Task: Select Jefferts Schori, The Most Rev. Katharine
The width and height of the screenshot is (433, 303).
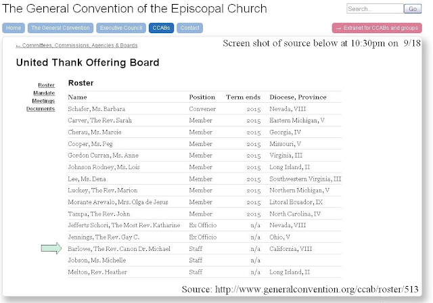Action: 124,225
